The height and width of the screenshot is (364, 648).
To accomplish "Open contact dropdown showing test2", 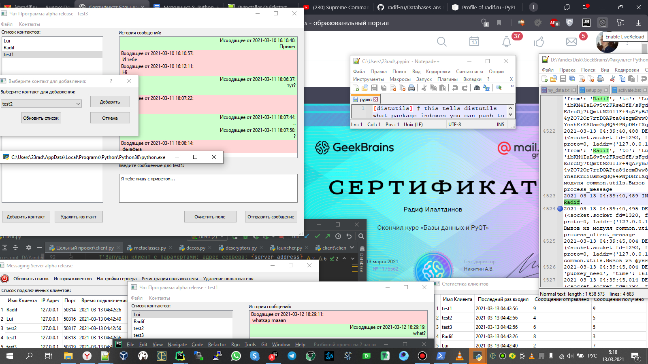I will (x=41, y=104).
